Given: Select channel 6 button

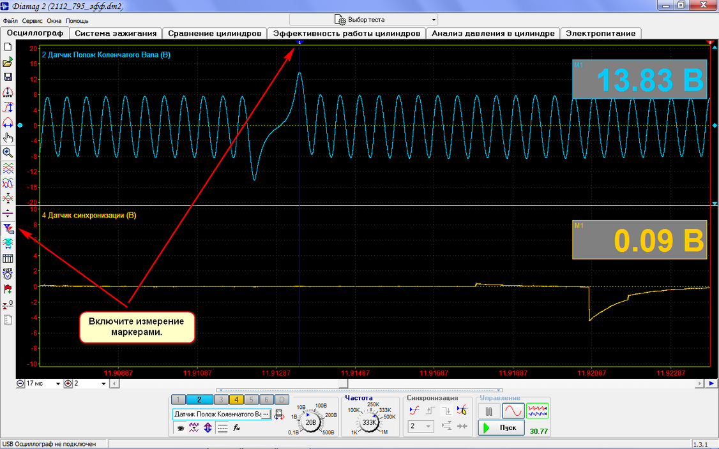Looking at the screenshot, I should (266, 399).
